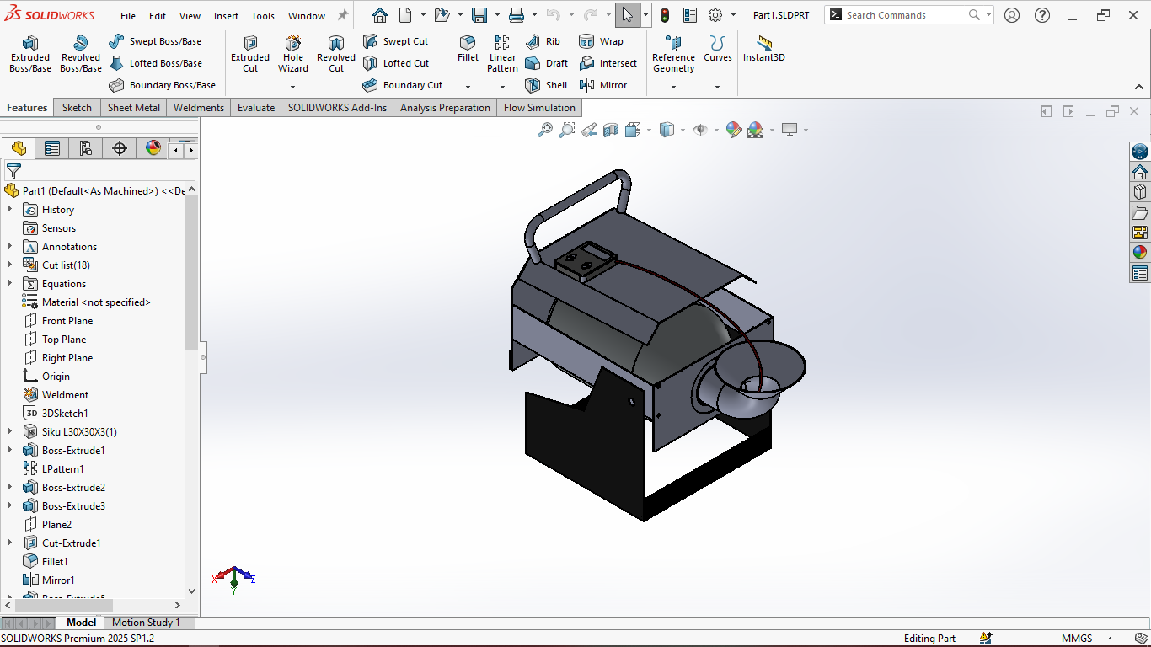Go to the Flow Simulation tab

click(539, 108)
